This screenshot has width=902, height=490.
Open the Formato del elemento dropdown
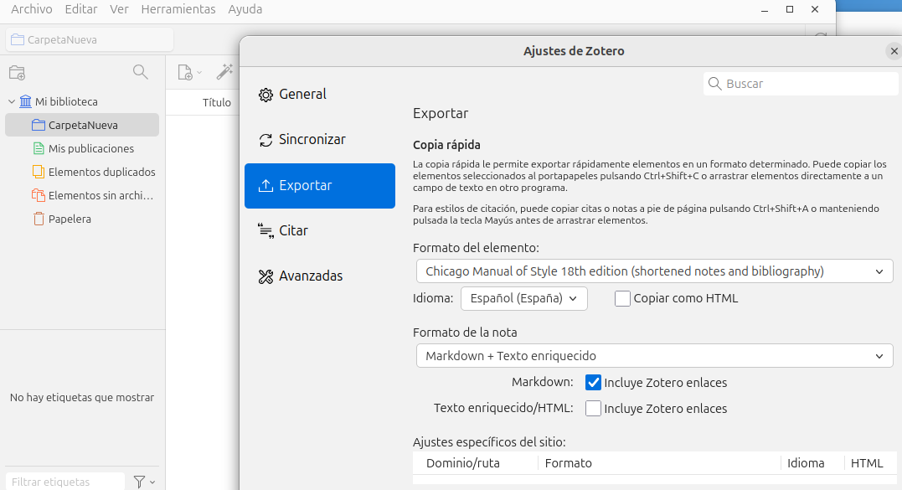(x=654, y=271)
